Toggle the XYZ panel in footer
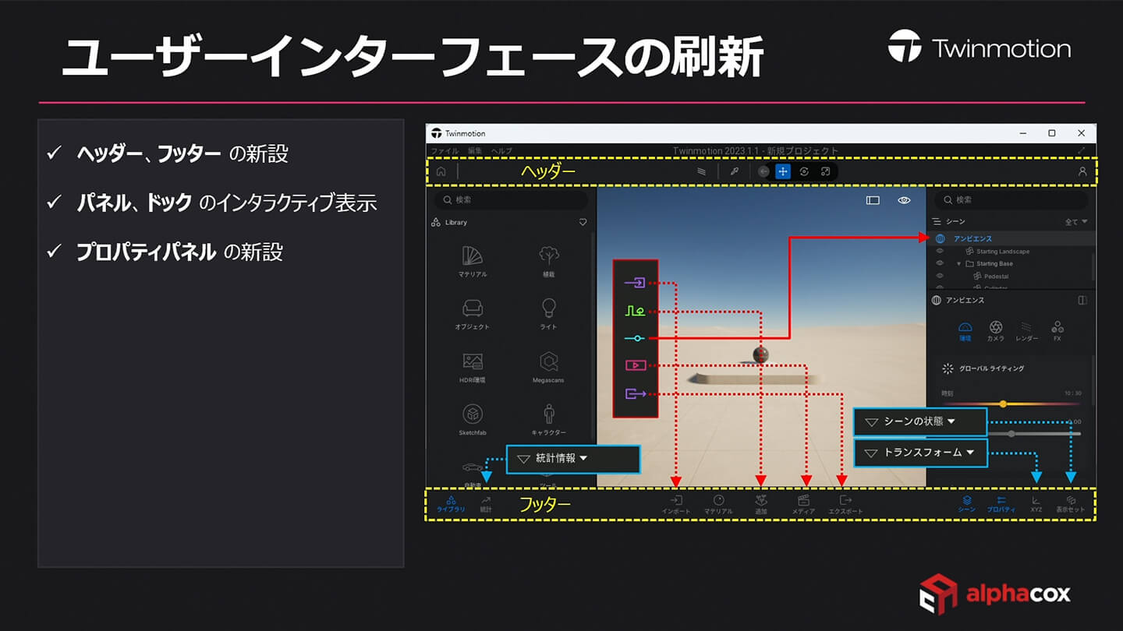The height and width of the screenshot is (631, 1123). click(x=1036, y=505)
